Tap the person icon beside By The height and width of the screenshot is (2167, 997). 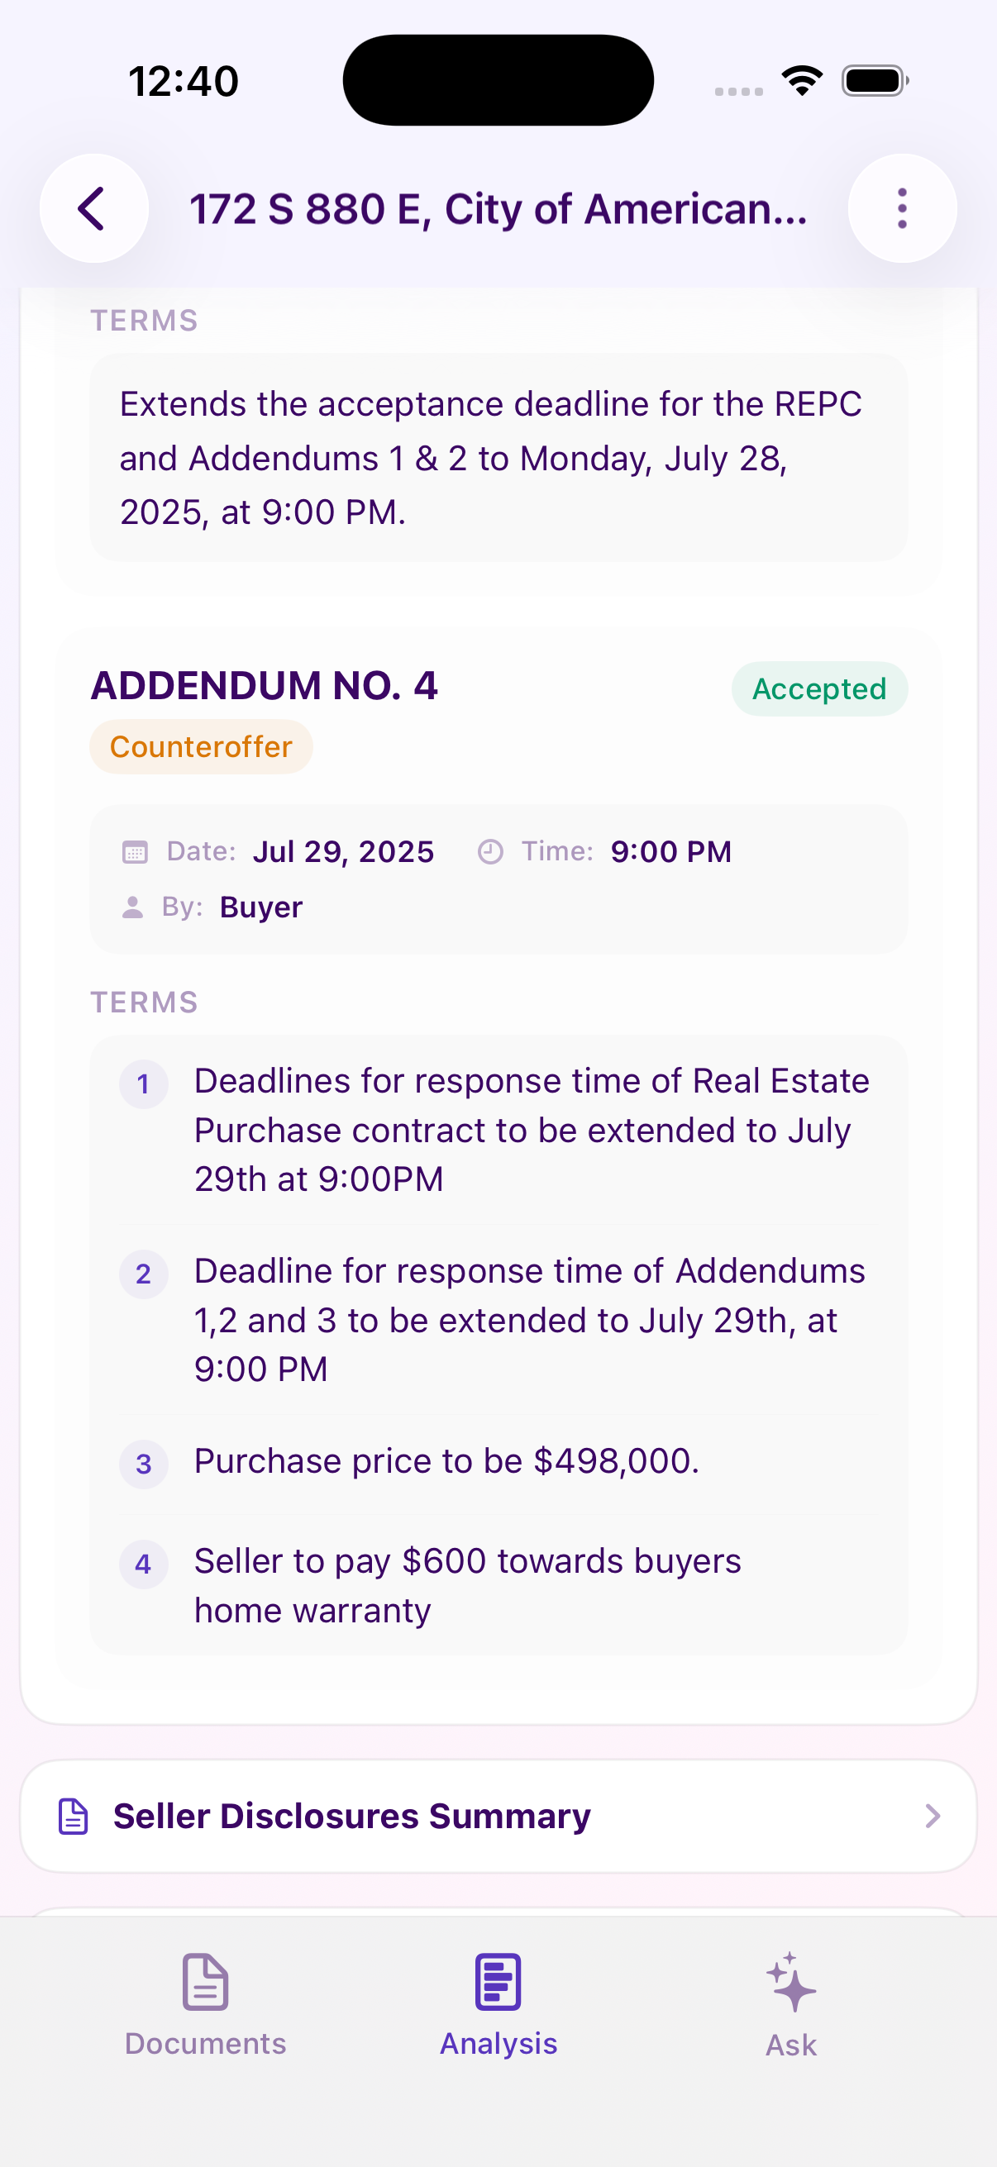coord(133,907)
